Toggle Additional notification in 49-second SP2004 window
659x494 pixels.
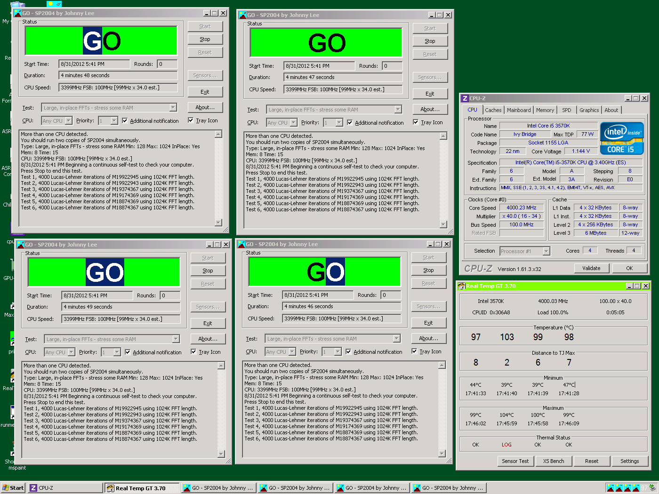pos(153,352)
